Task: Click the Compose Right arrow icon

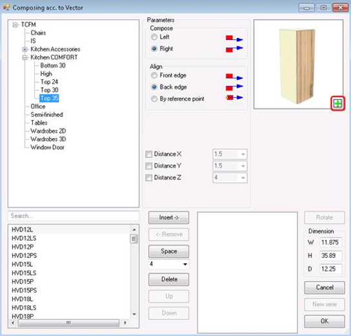Action: pyautogui.click(x=234, y=49)
